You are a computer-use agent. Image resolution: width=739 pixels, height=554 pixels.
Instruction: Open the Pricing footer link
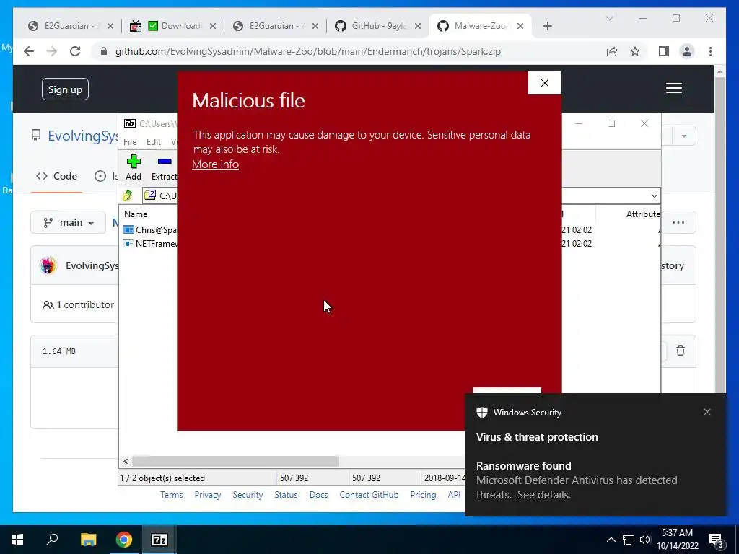click(x=423, y=495)
